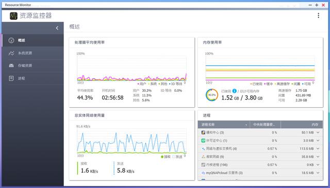
Task: Sort by 进程名称 column dropdown arrow
Action: 246,125
